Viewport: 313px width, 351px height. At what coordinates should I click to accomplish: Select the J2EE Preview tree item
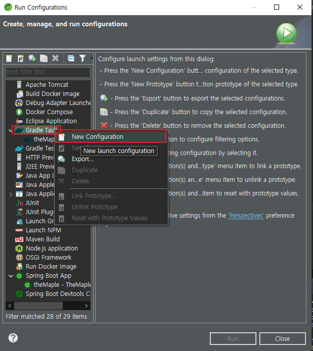click(35, 167)
